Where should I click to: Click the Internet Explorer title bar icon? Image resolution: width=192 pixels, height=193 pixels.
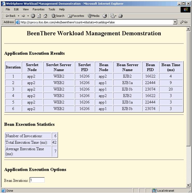coord(3,4)
